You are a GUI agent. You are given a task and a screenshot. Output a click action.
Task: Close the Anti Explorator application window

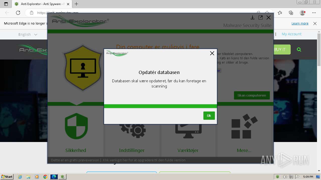tap(269, 17)
